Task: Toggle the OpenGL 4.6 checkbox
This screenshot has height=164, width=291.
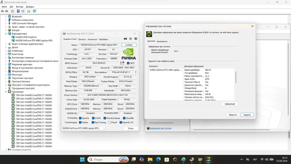Action: tap(121, 122)
